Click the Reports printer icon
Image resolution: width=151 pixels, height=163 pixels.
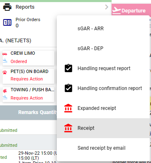[x=7, y=7]
